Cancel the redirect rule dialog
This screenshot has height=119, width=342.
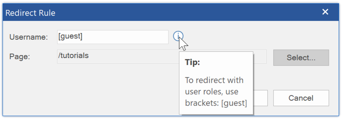pos(301,98)
